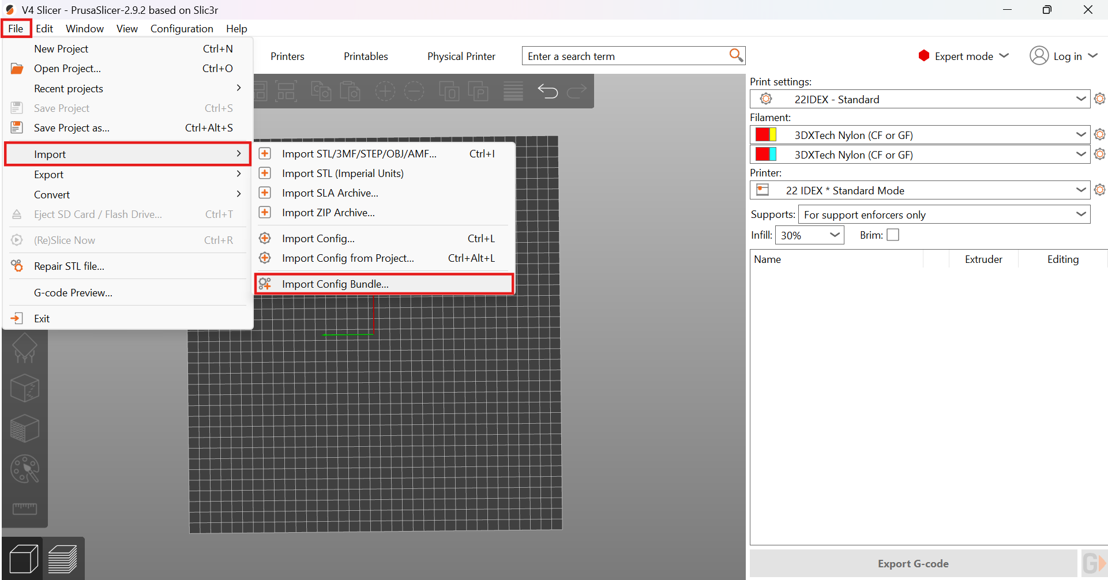Open the first filament settings gear
Viewport: 1108px width, 580px height.
[1100, 134]
